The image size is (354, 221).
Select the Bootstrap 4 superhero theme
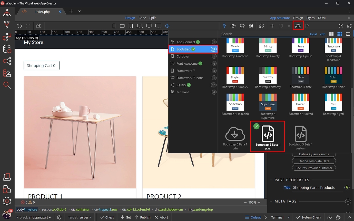[268, 106]
